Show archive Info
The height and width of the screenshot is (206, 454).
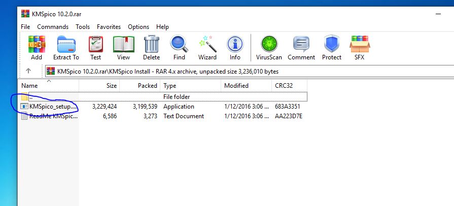(235, 44)
